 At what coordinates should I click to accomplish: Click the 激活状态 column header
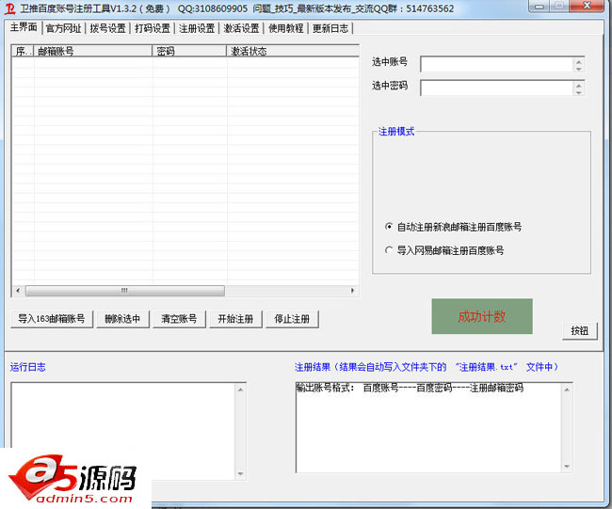tap(293, 51)
